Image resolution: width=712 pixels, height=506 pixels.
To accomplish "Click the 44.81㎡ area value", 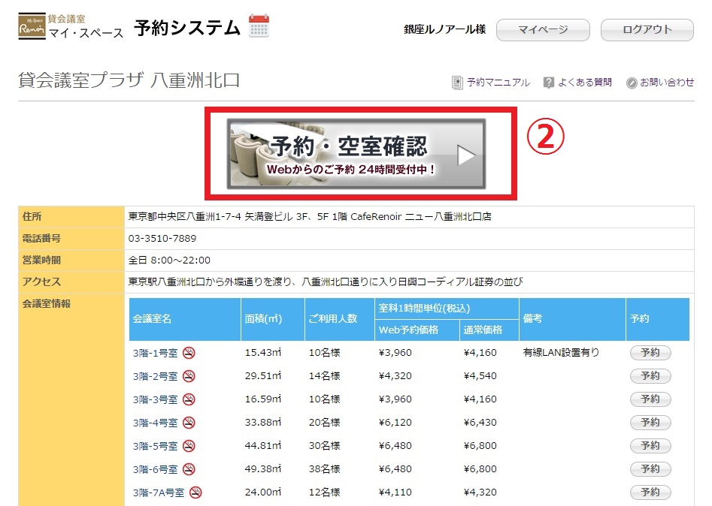I will tap(263, 445).
